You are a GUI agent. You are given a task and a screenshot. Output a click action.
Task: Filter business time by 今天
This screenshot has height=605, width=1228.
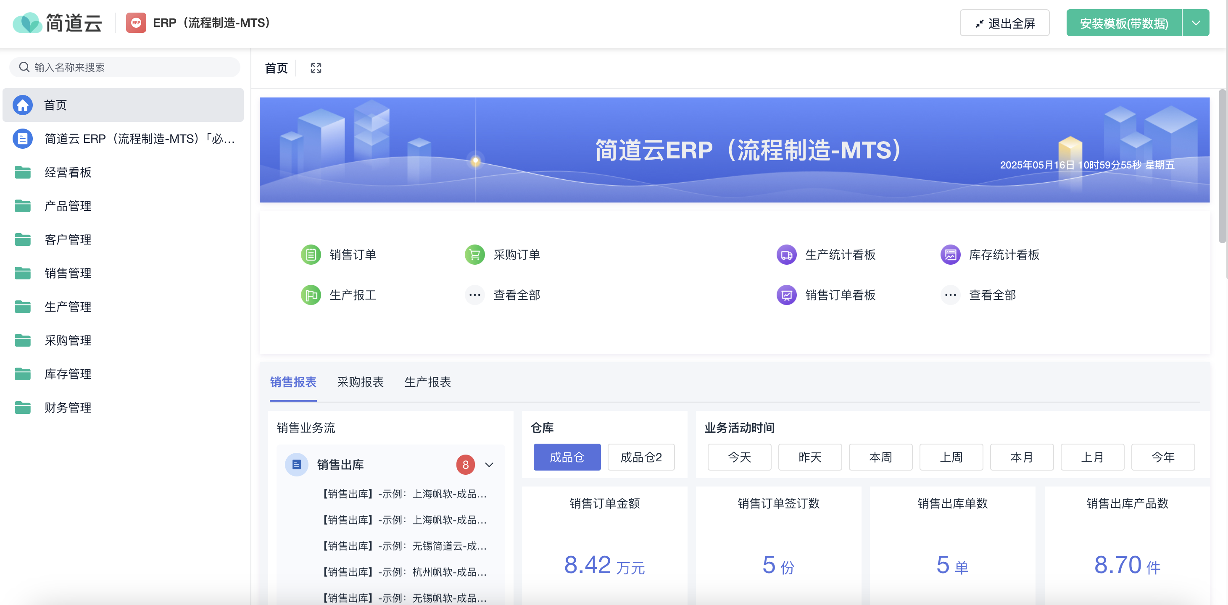(739, 457)
